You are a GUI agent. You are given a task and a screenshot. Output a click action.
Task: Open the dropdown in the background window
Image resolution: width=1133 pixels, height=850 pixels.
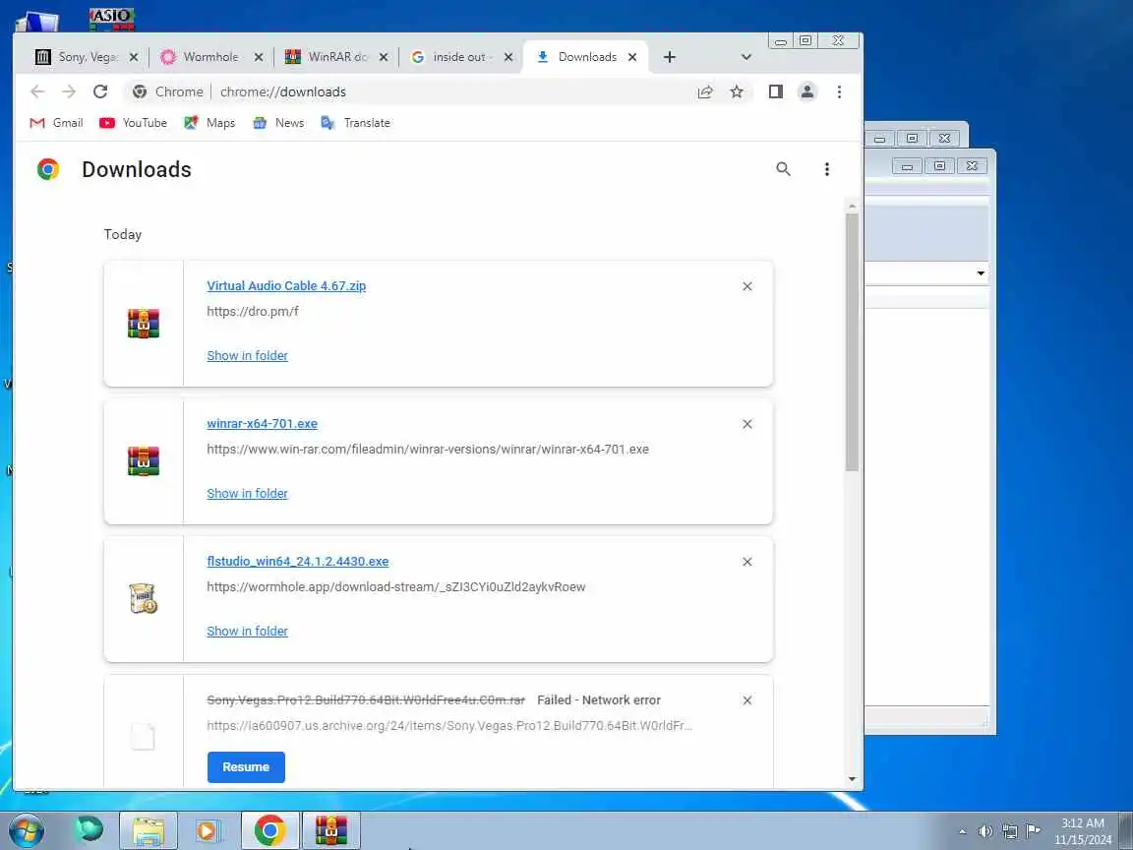(981, 273)
